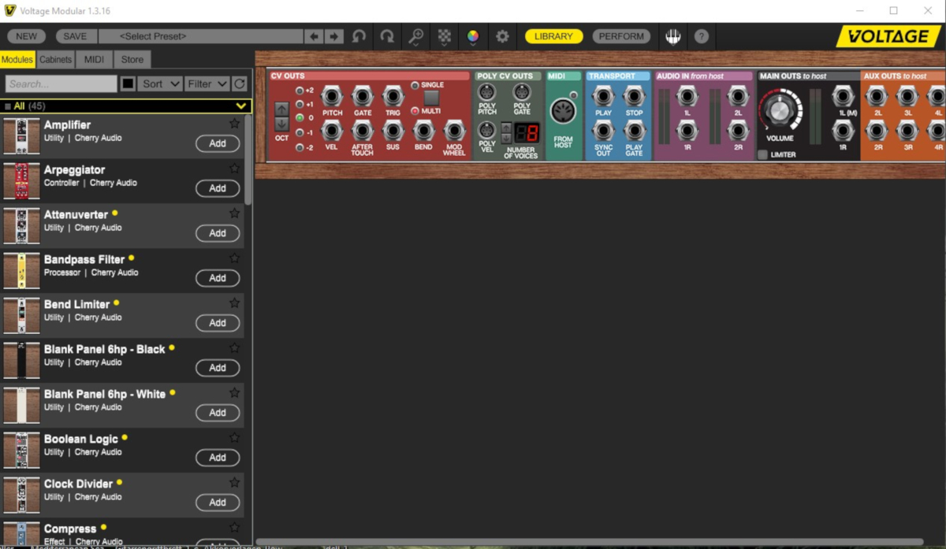
Task: Open the help question mark icon
Action: [x=701, y=36]
